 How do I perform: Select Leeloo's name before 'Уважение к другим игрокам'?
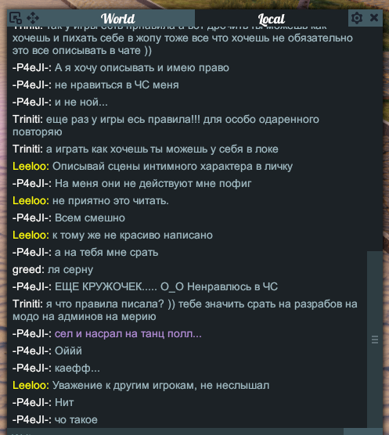pos(31,386)
